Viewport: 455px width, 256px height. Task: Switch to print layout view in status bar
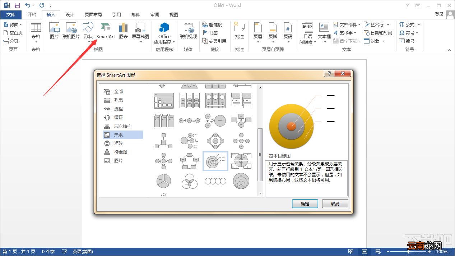point(364,252)
